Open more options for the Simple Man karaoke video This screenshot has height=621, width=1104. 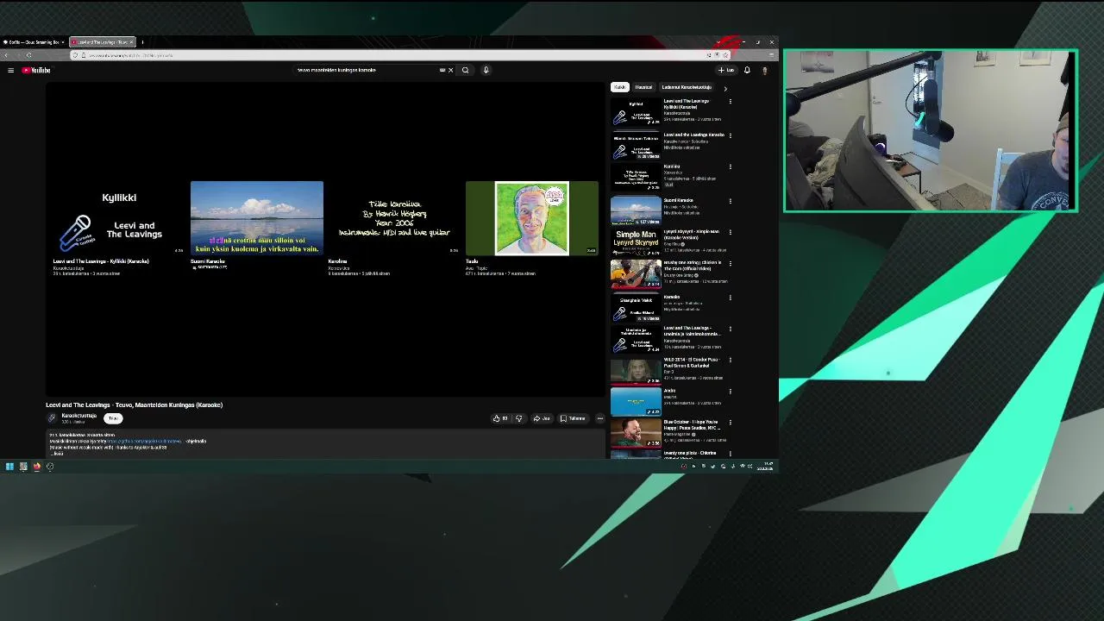[731, 232]
